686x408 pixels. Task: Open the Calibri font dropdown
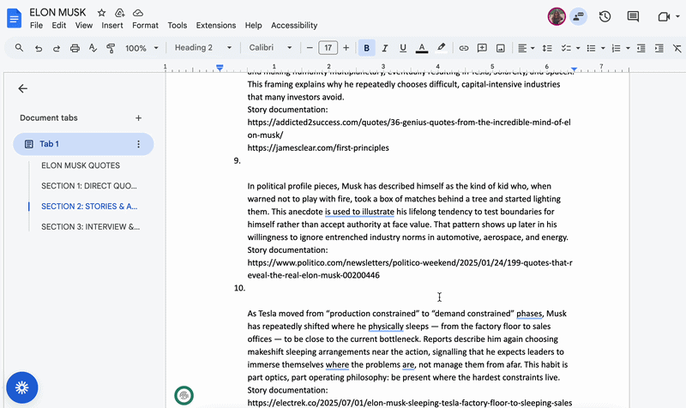[270, 48]
